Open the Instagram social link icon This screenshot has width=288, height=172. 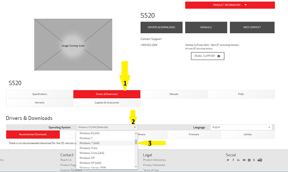tap(249, 160)
